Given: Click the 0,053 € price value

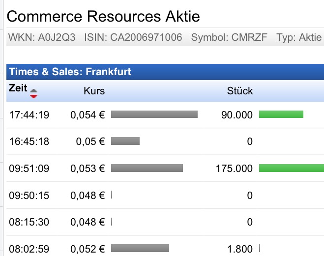Looking at the screenshot, I should pos(88,169).
